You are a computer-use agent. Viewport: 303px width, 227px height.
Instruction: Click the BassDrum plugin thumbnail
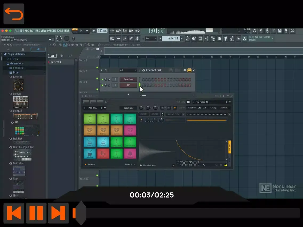tap(18, 85)
